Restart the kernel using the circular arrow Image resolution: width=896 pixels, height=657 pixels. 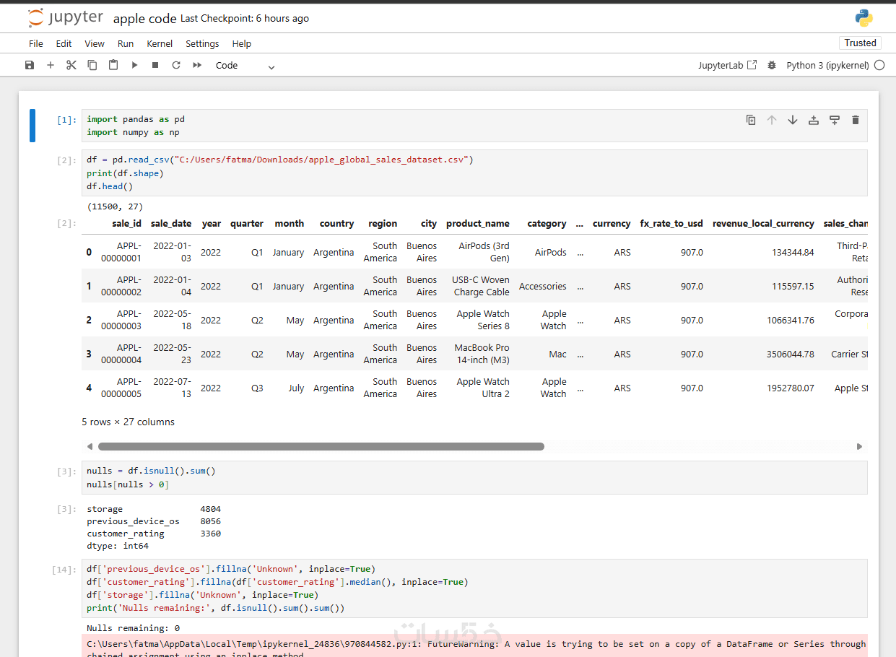tap(176, 65)
